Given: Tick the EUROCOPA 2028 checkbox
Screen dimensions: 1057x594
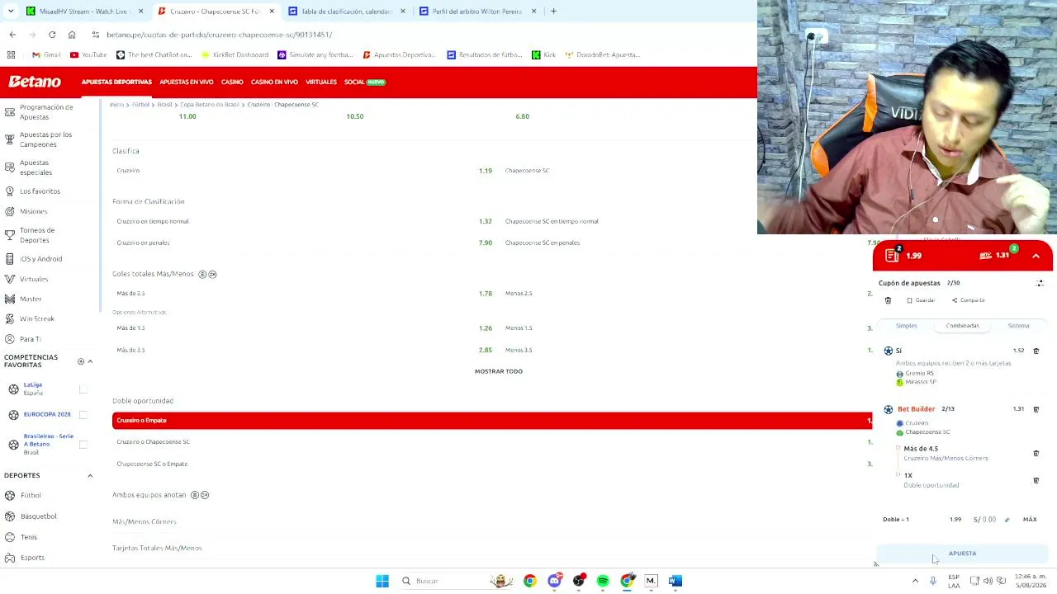Looking at the screenshot, I should click(x=83, y=414).
